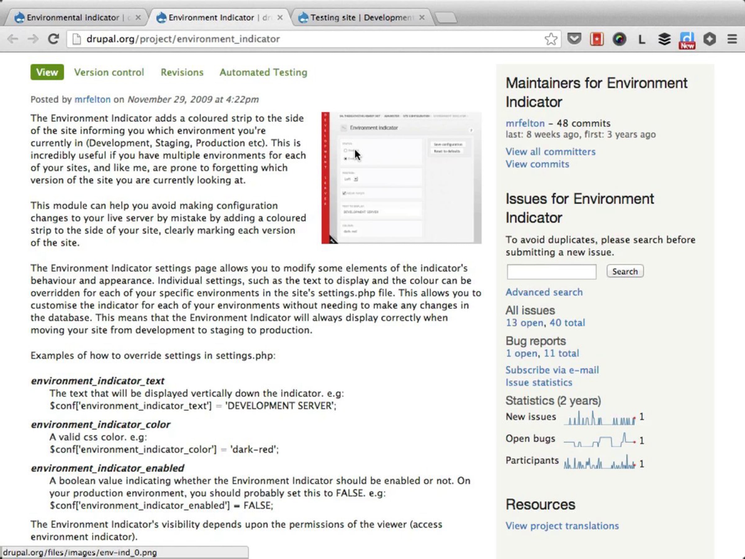
Task: Open the 11 total bug reports link
Action: click(x=562, y=353)
